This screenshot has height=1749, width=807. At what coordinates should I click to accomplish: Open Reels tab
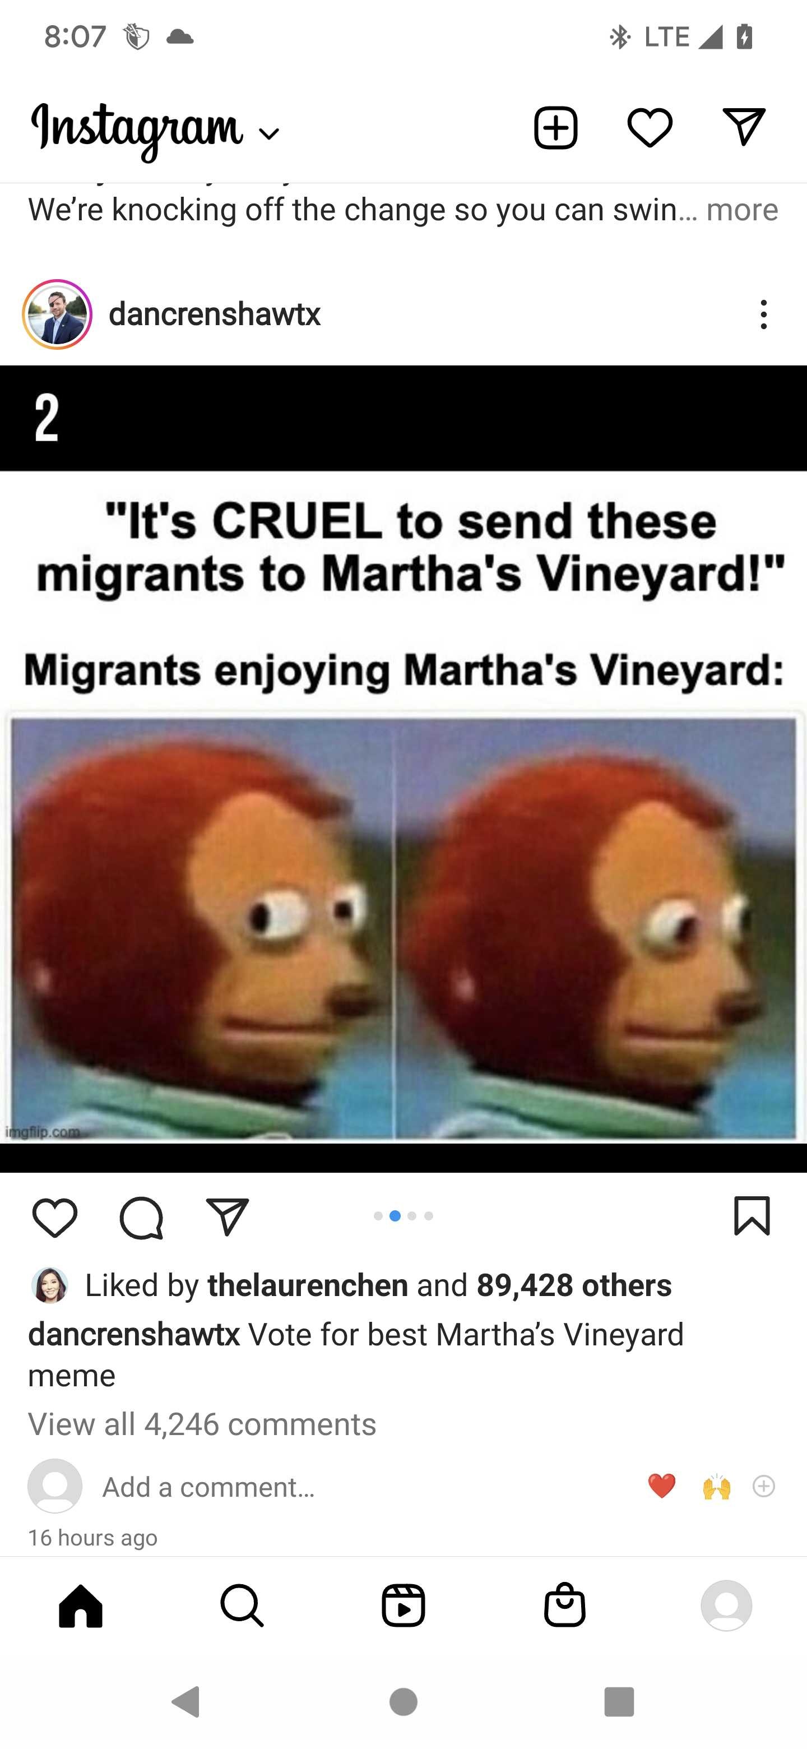click(403, 1605)
